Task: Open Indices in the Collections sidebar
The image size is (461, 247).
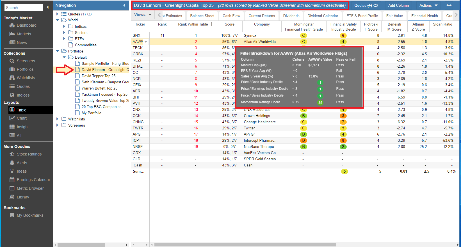Action: point(23,95)
